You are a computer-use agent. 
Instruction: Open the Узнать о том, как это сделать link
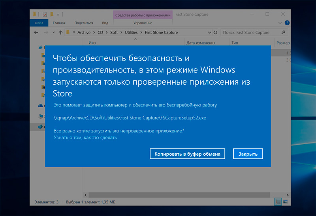point(85,138)
